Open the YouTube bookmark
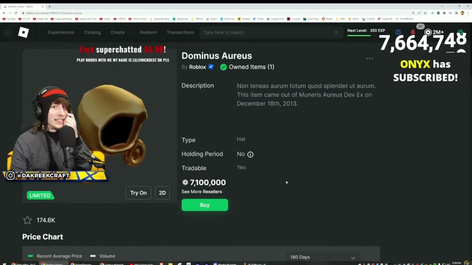Screen dimensions: 472x265 point(9,19)
